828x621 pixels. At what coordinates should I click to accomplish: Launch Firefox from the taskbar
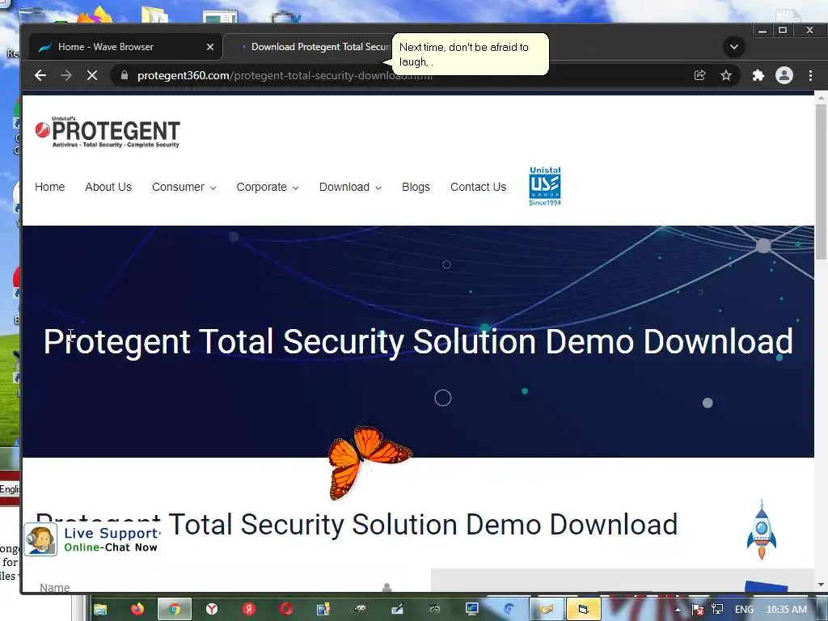[x=137, y=610]
